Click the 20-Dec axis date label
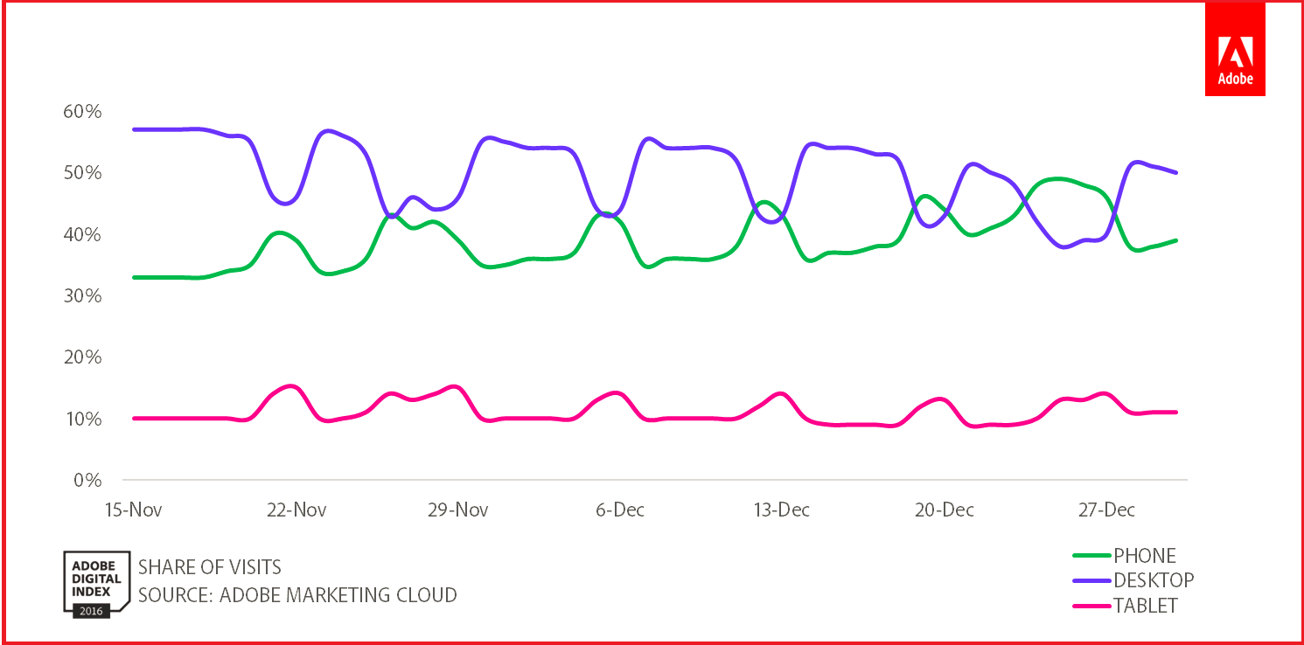 pyautogui.click(x=945, y=510)
